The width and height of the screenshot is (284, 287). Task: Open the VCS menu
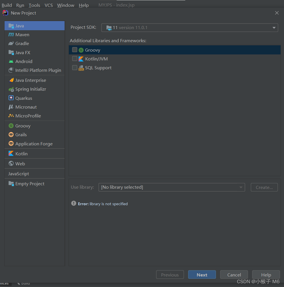click(49, 5)
